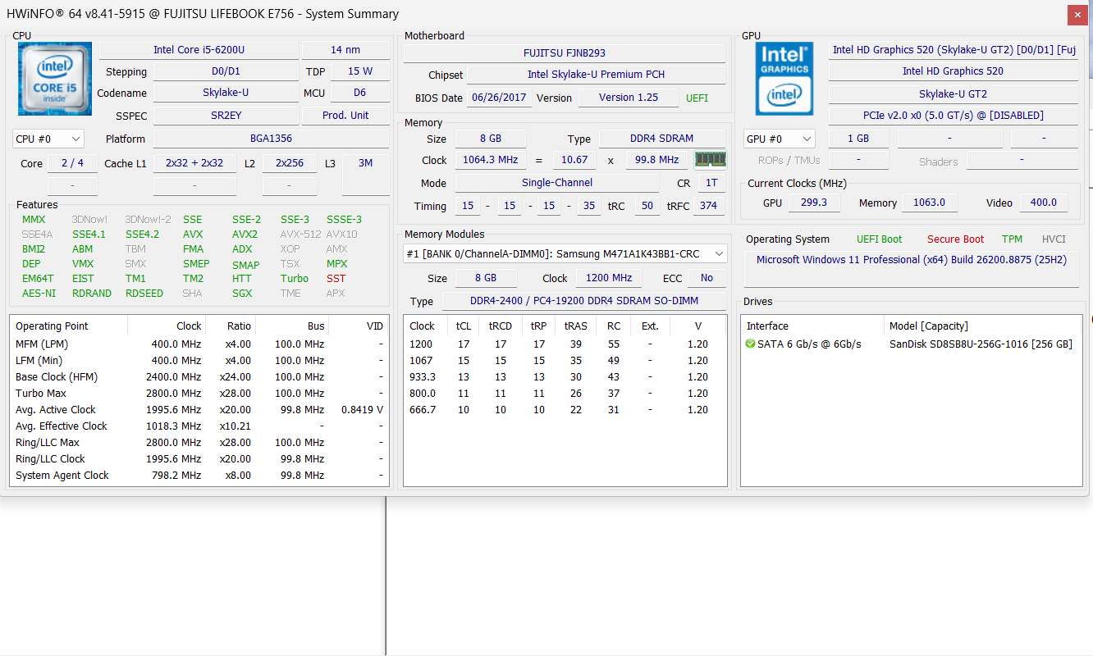This screenshot has height=656, width=1093.
Task: Click the Intel Core i5 processor logo
Action: coord(55,79)
